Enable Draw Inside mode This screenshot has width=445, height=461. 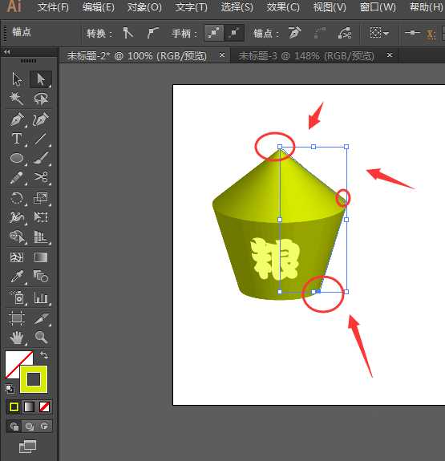click(44, 426)
